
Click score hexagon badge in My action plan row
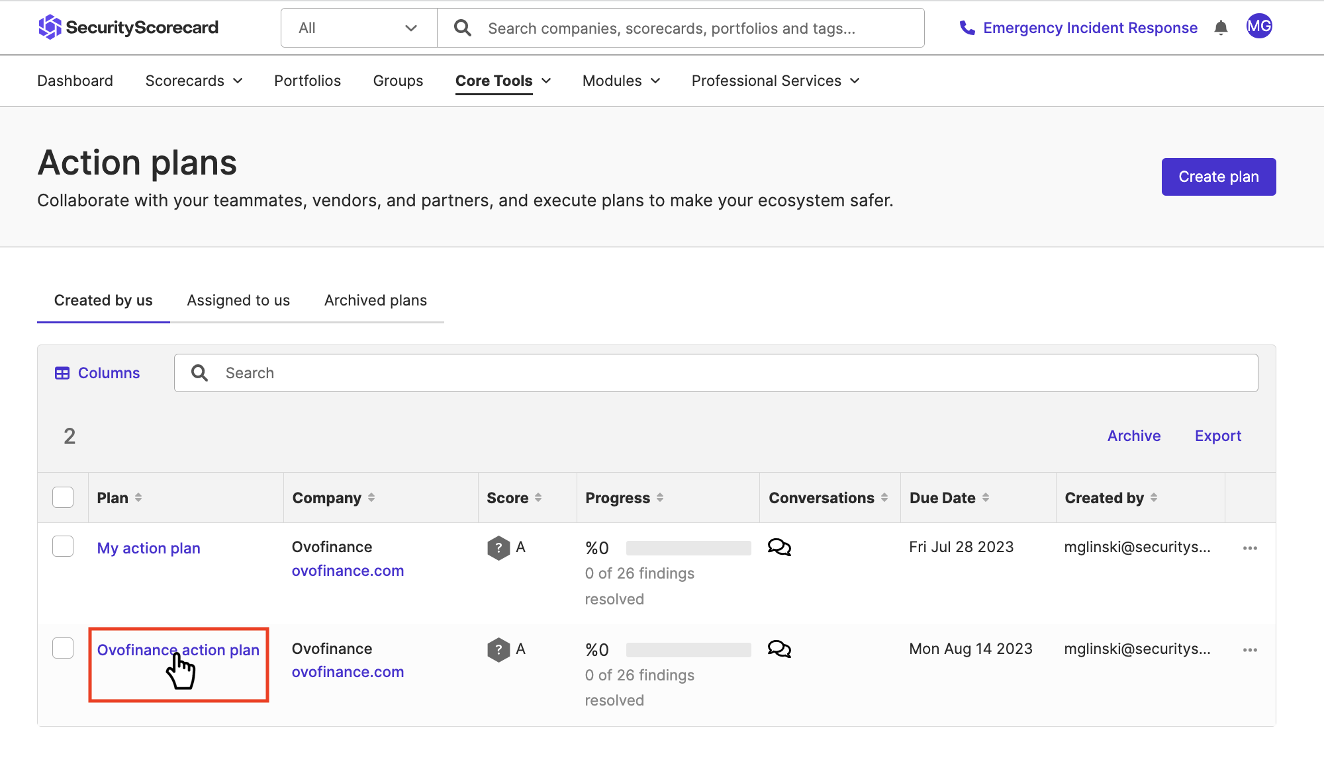498,548
